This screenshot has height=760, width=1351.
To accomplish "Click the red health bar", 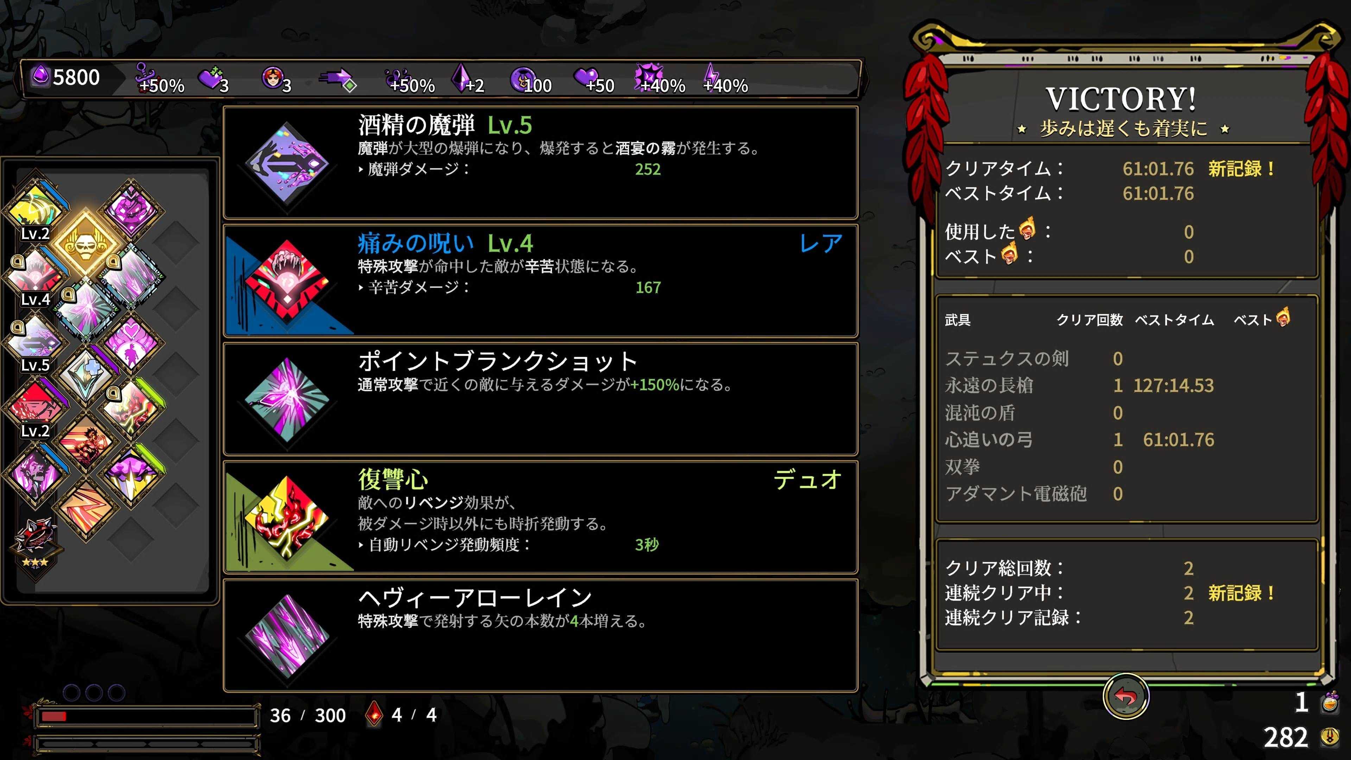I will pos(146,716).
